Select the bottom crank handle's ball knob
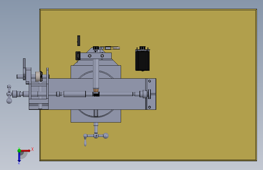This screenshot has height=170, width=263. (106, 136)
